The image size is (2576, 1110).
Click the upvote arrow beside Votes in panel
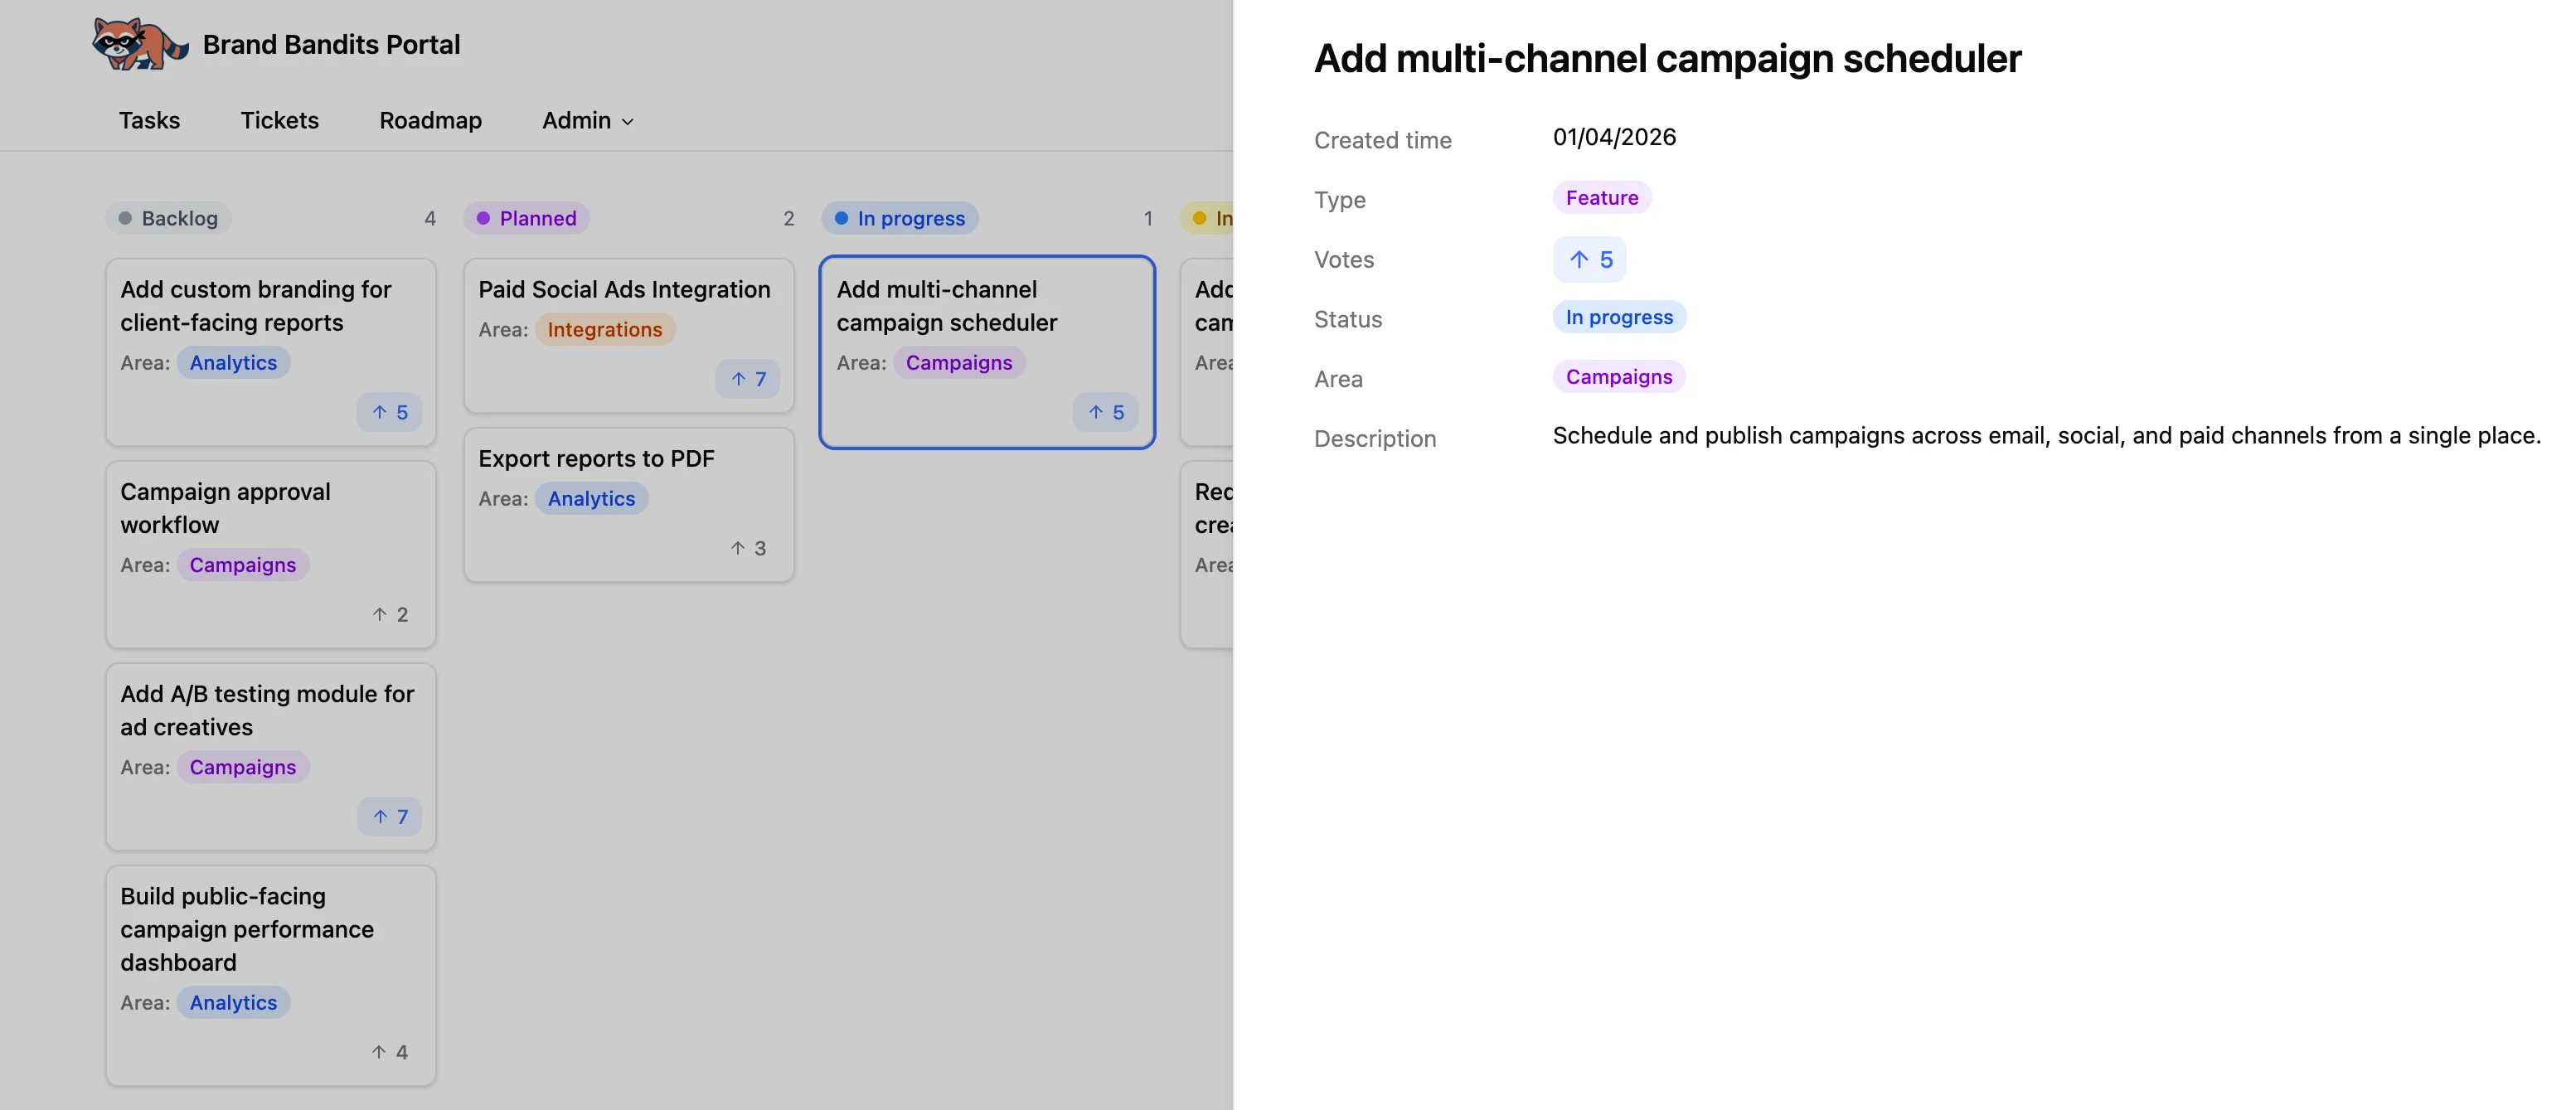click(x=1589, y=259)
